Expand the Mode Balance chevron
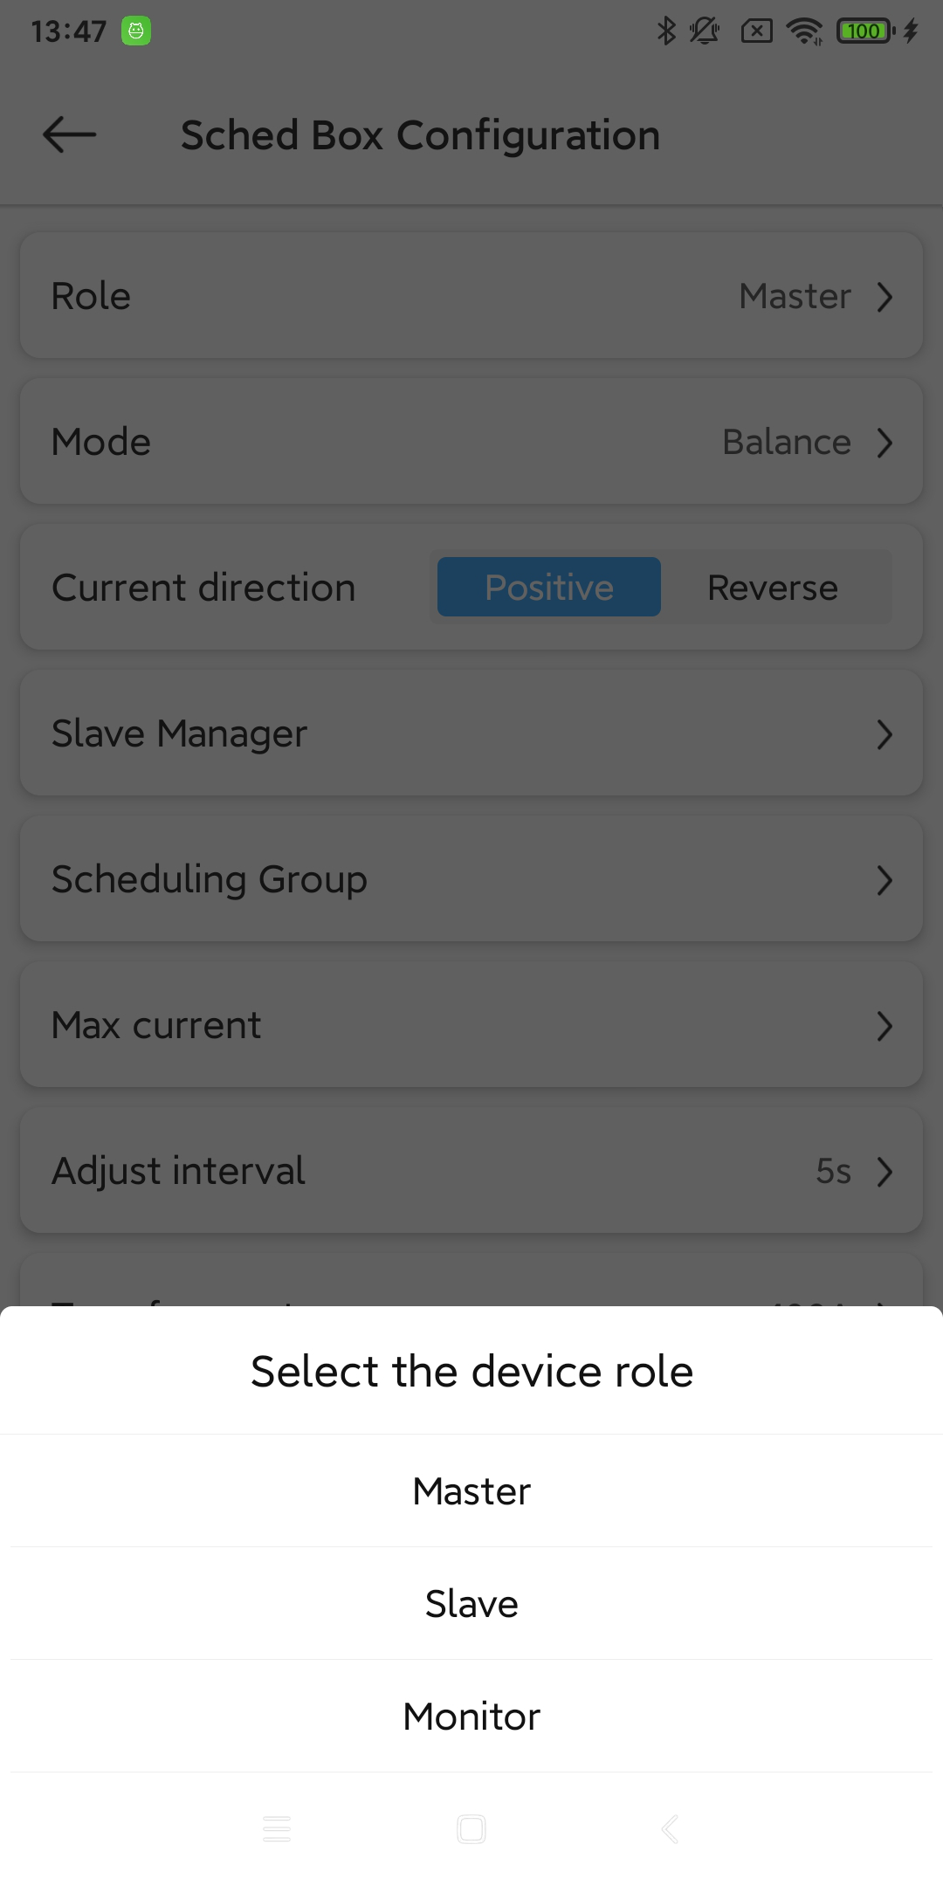The width and height of the screenshot is (943, 1886). tap(884, 443)
